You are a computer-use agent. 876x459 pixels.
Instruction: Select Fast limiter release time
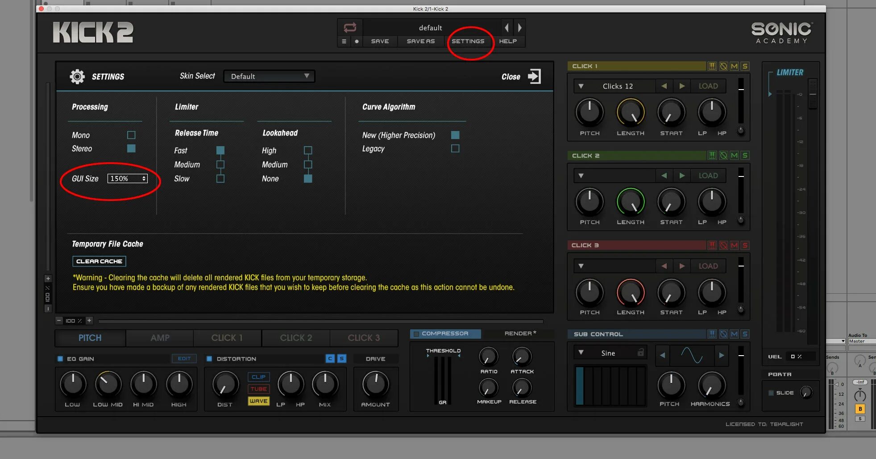click(x=220, y=150)
